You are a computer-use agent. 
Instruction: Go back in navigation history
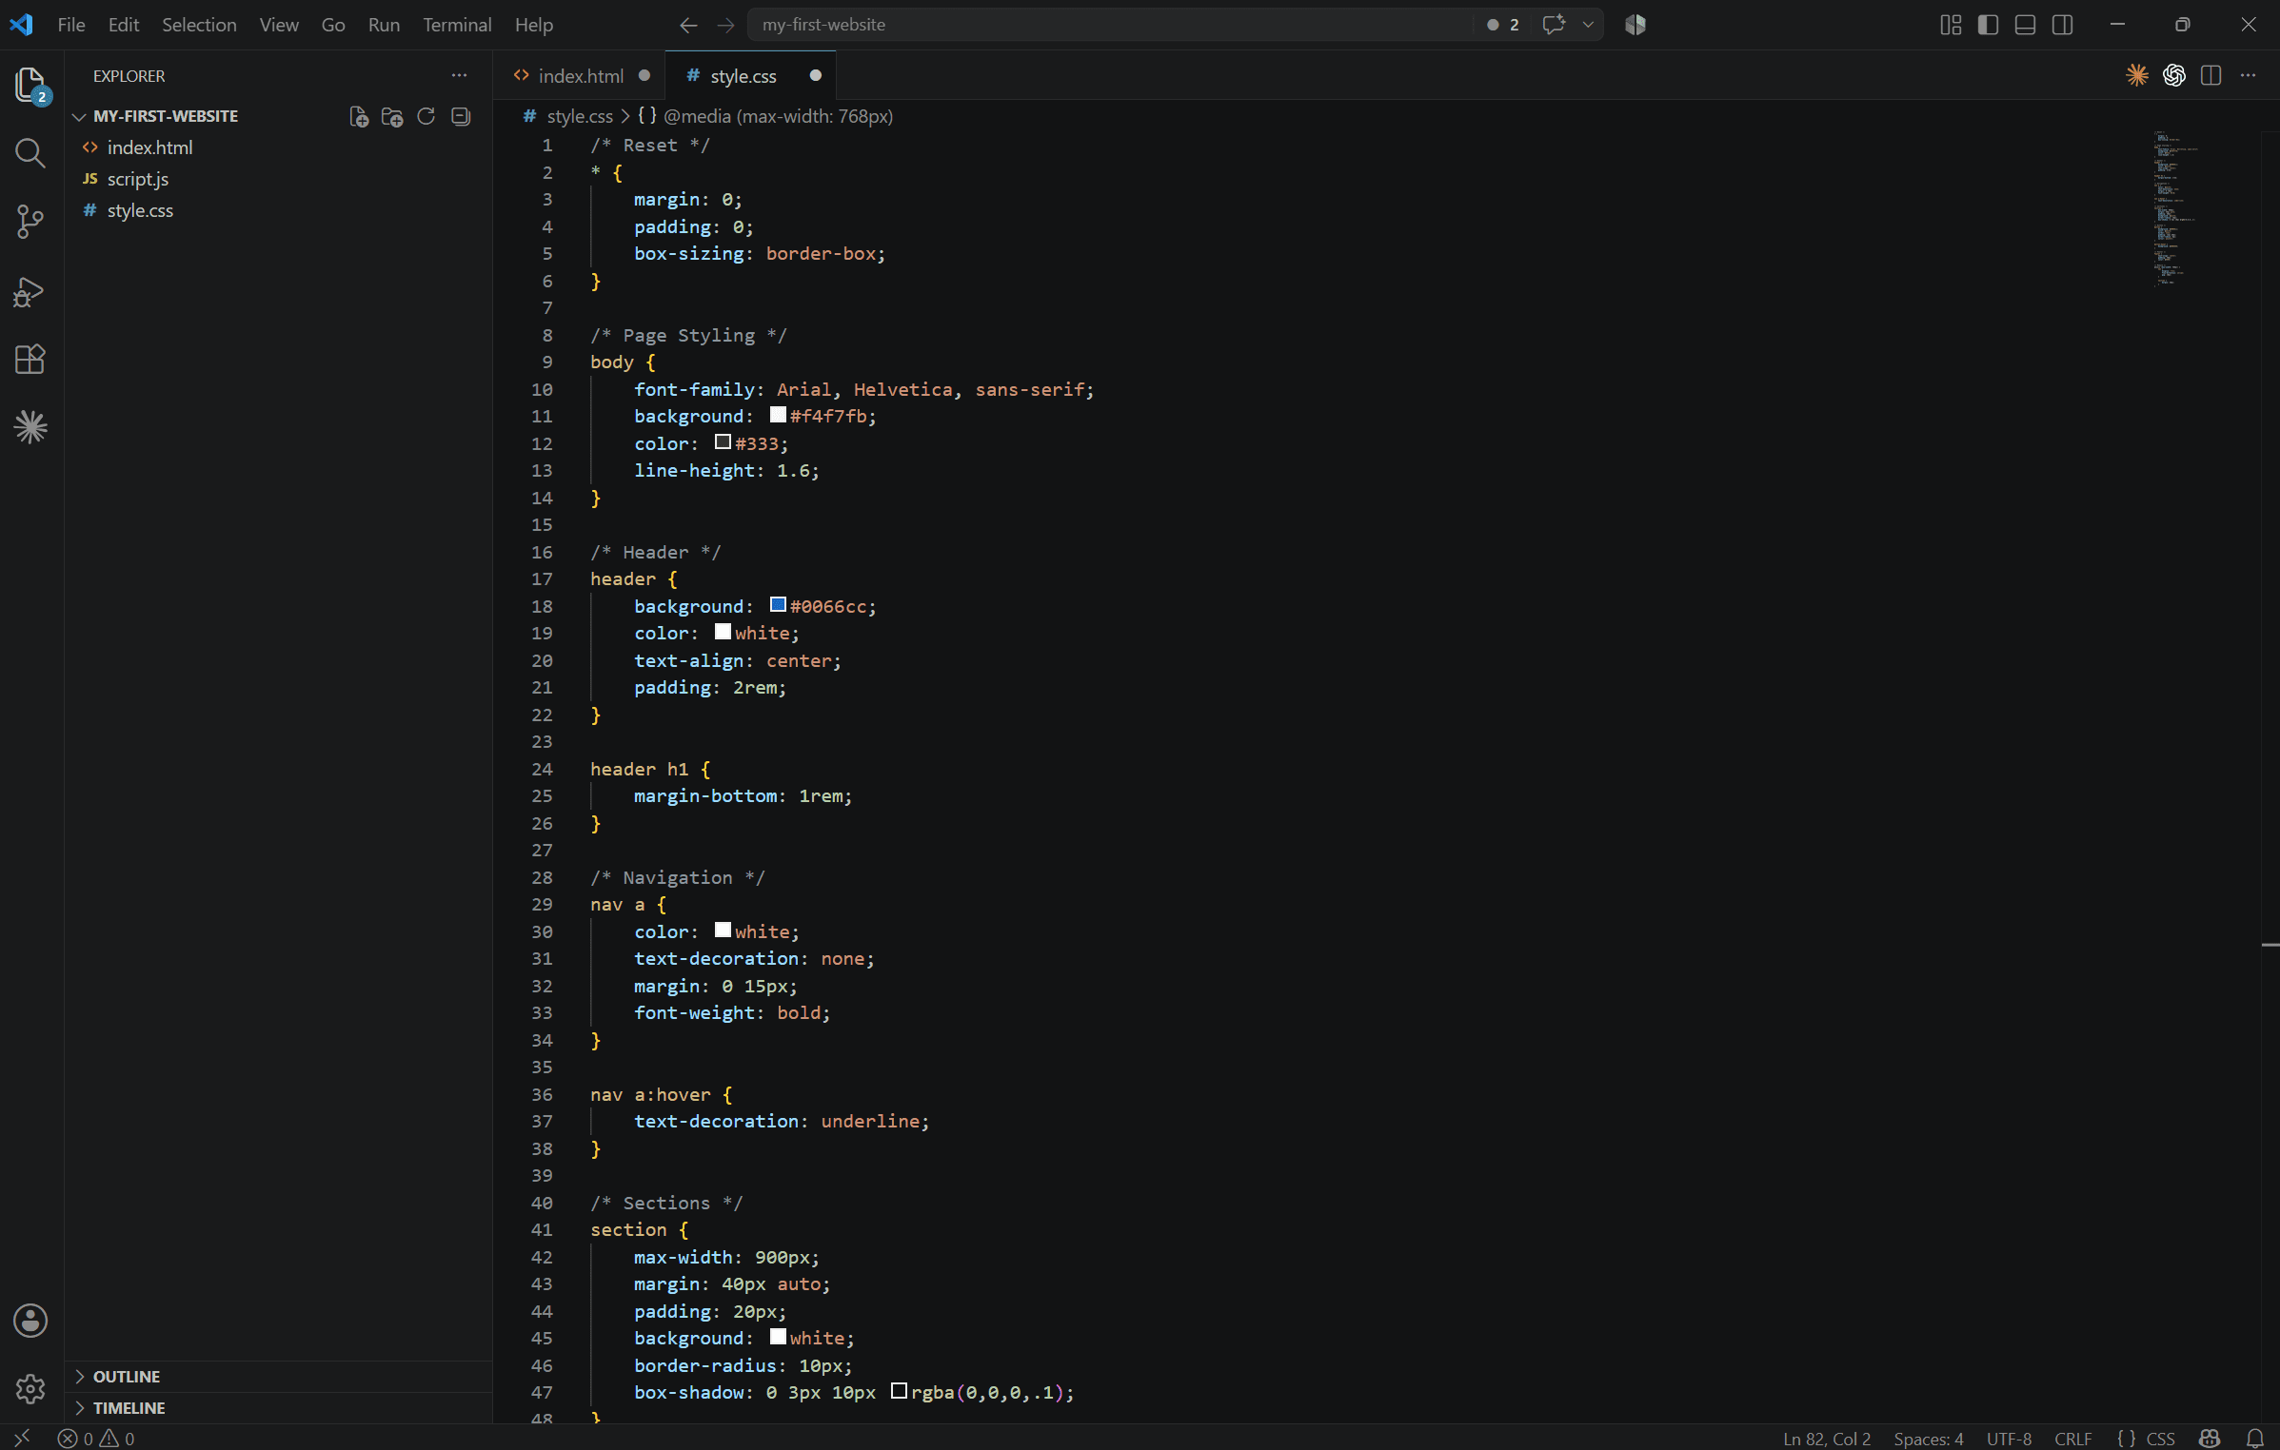pos(688,25)
